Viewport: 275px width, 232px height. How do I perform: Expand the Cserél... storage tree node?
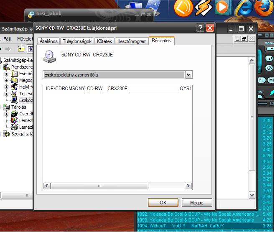coord(7,114)
